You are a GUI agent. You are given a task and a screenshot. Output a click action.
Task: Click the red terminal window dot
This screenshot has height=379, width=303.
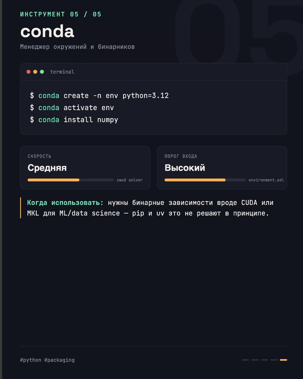[x=28, y=72]
